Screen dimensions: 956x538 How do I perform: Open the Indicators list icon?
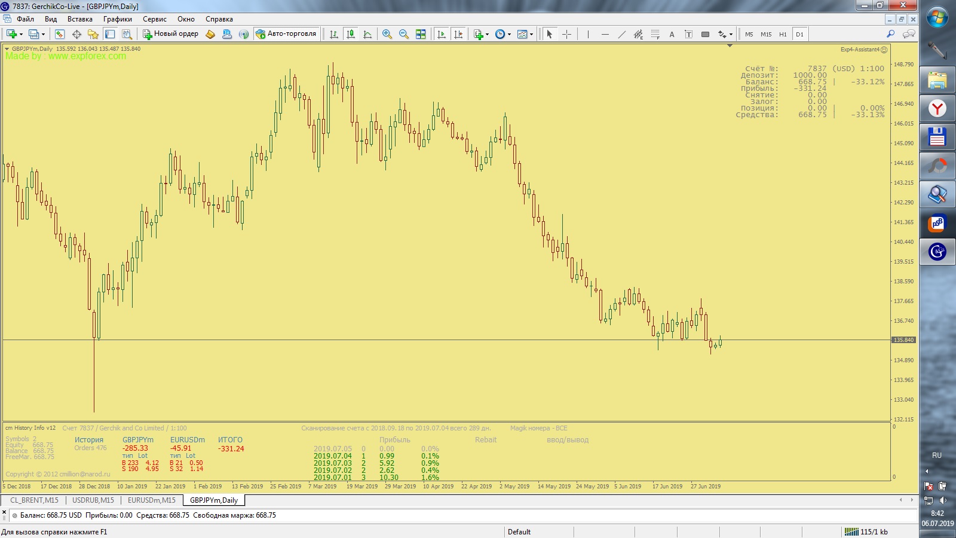[478, 34]
